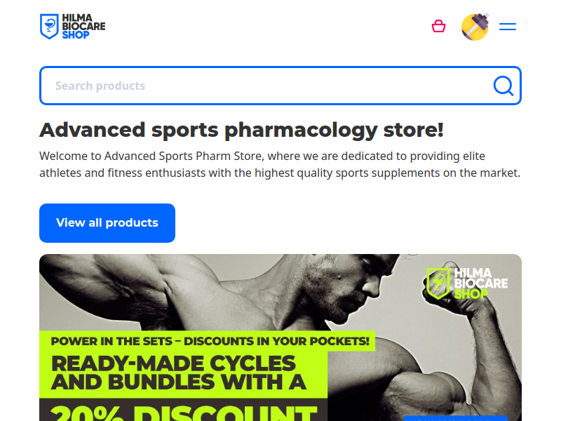
Task: Open the bodybuilder promo banner image
Action: pos(280,338)
